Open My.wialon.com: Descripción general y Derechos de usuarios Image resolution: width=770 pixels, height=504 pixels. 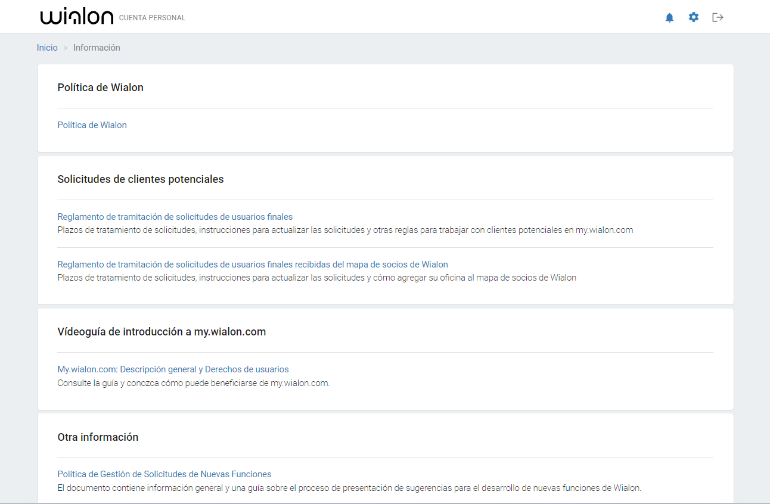173,369
